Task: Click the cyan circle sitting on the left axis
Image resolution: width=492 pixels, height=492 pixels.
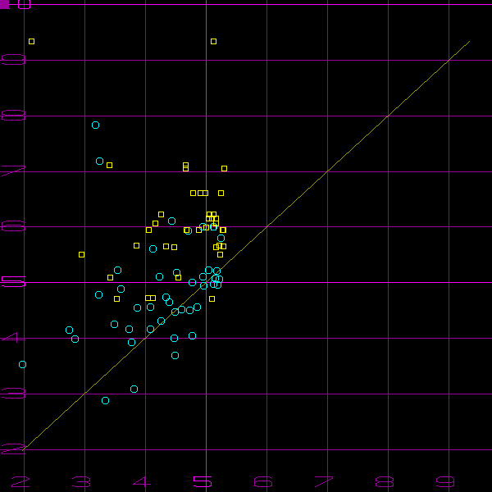Action: coord(22,364)
